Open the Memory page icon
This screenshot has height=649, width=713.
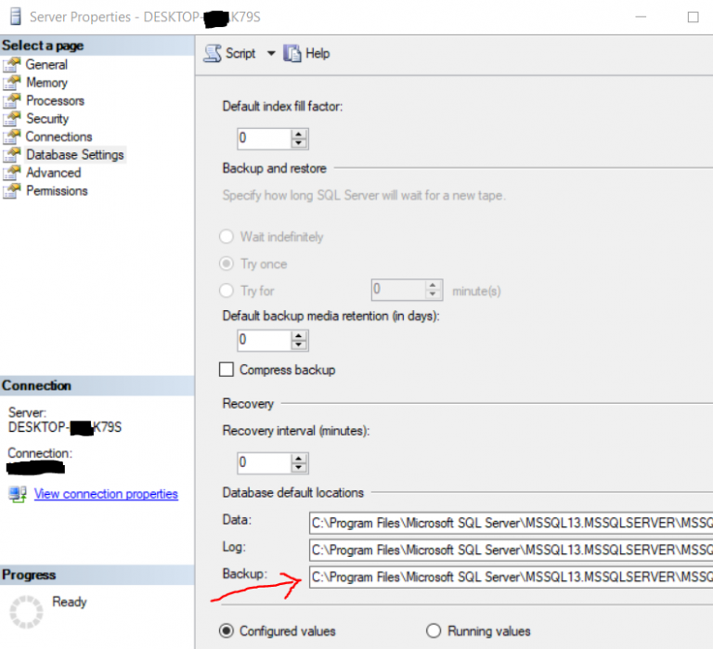pyautogui.click(x=11, y=83)
